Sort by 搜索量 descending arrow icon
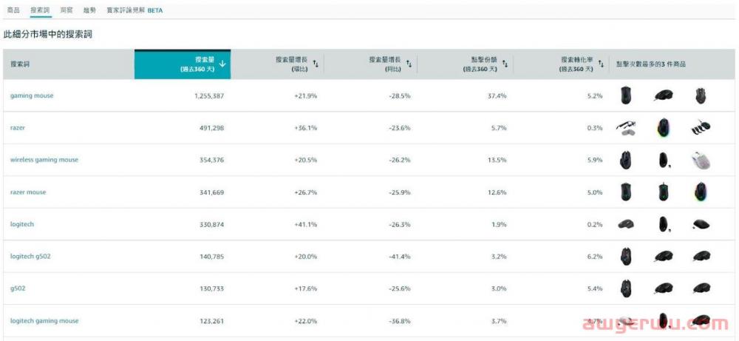 (222, 64)
